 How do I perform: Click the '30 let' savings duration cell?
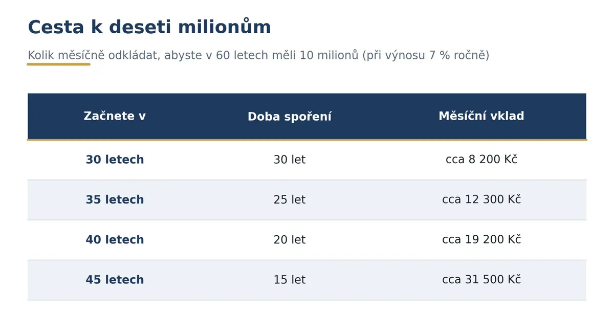(290, 160)
